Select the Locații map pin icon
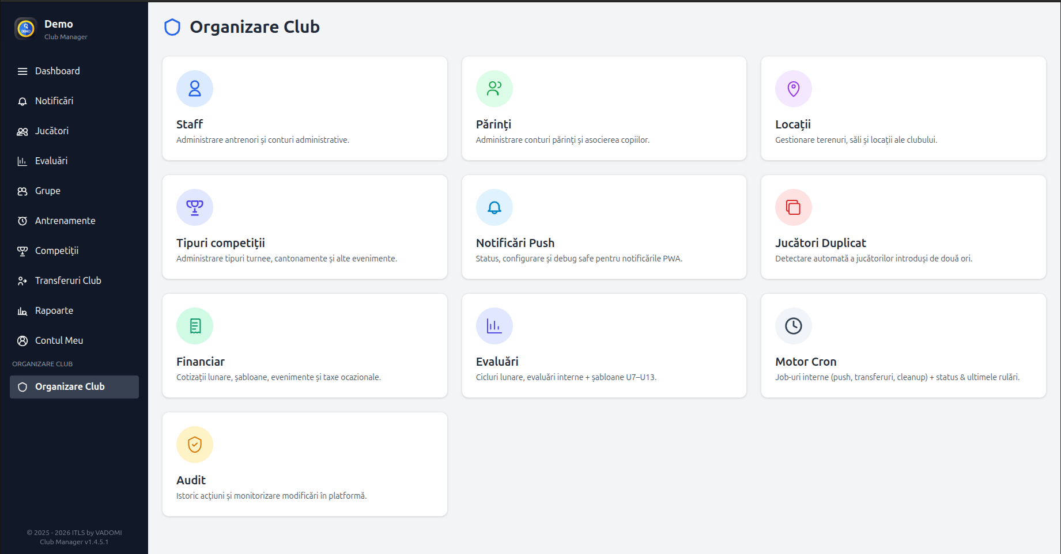 [793, 89]
